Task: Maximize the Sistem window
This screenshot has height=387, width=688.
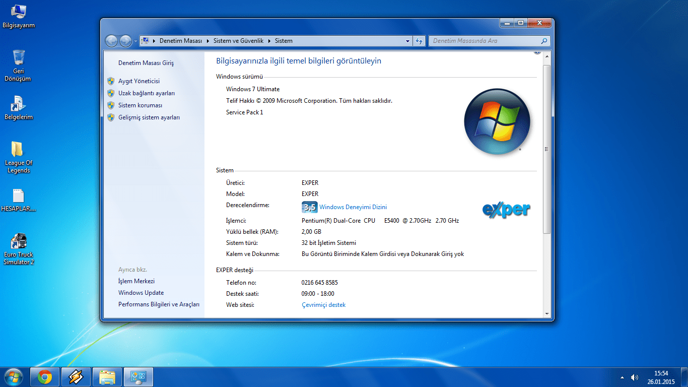Action: click(520, 23)
